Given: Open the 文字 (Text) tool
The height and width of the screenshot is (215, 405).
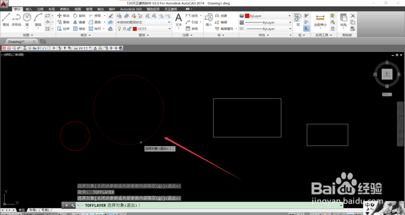Looking at the screenshot, I should [179, 20].
